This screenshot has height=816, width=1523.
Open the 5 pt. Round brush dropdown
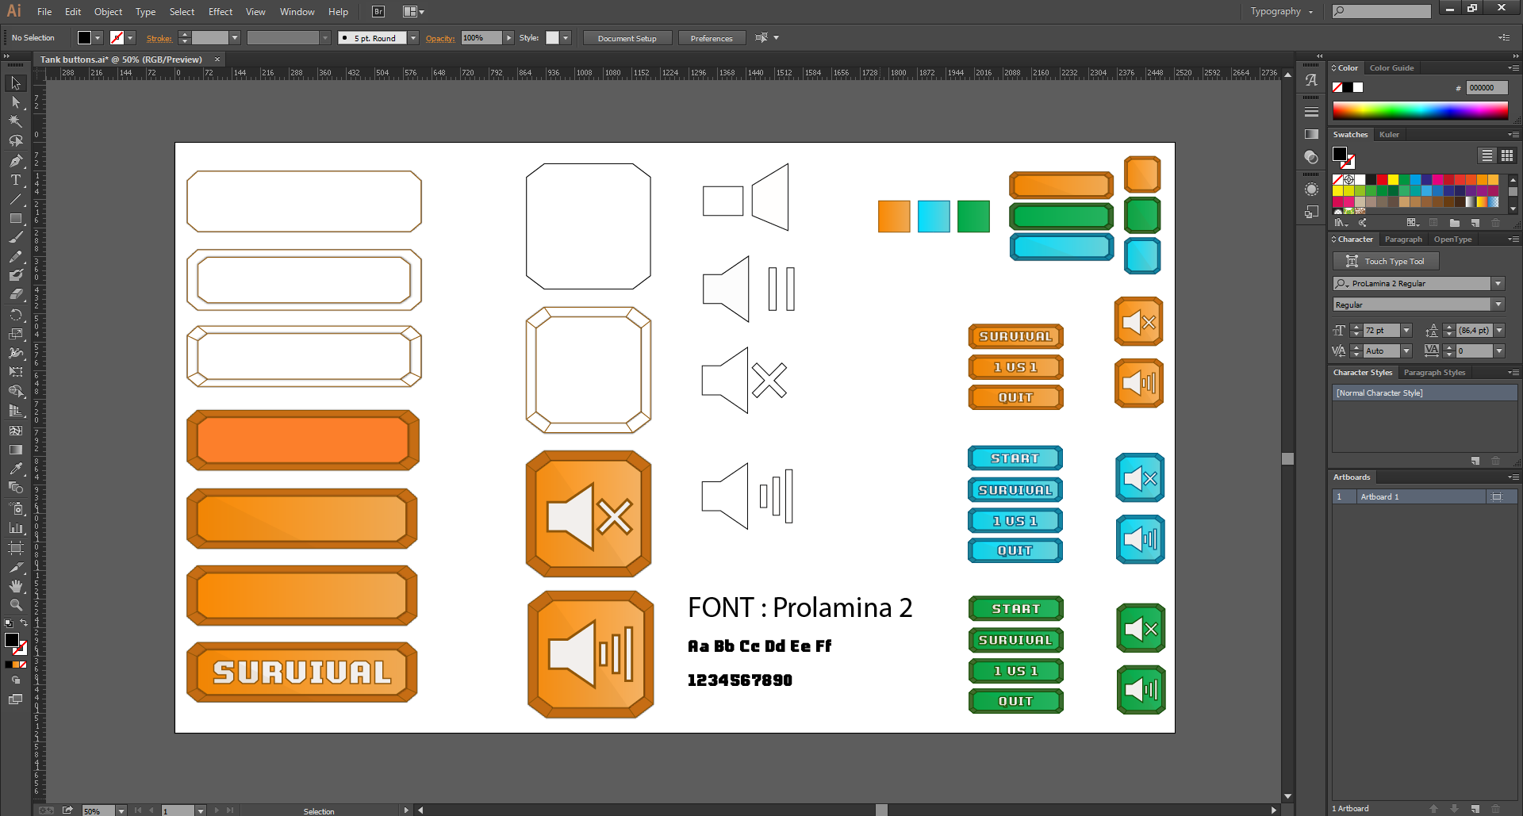click(413, 38)
